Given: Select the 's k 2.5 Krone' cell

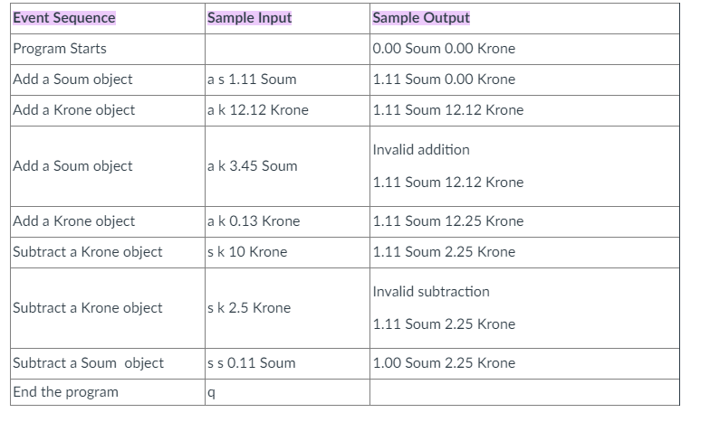Looking at the screenshot, I should pyautogui.click(x=249, y=307).
